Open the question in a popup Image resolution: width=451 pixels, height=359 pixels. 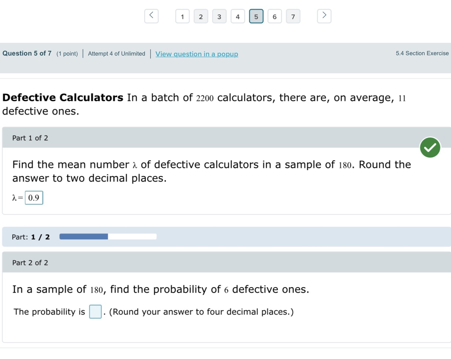(197, 54)
